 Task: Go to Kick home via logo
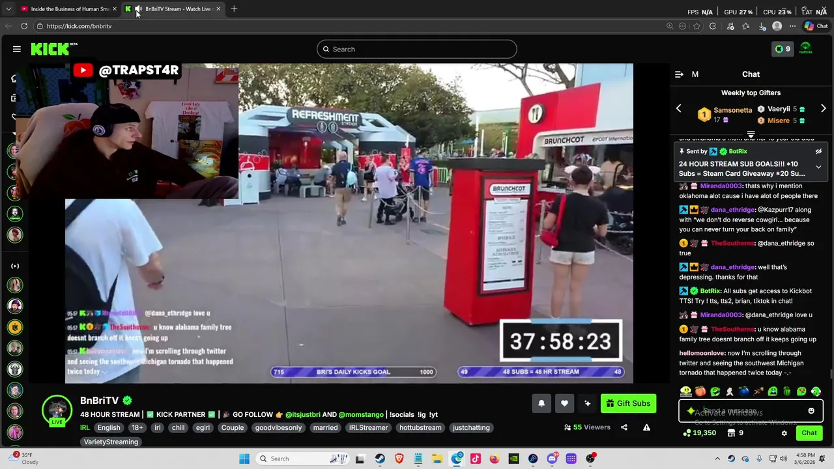[54, 49]
